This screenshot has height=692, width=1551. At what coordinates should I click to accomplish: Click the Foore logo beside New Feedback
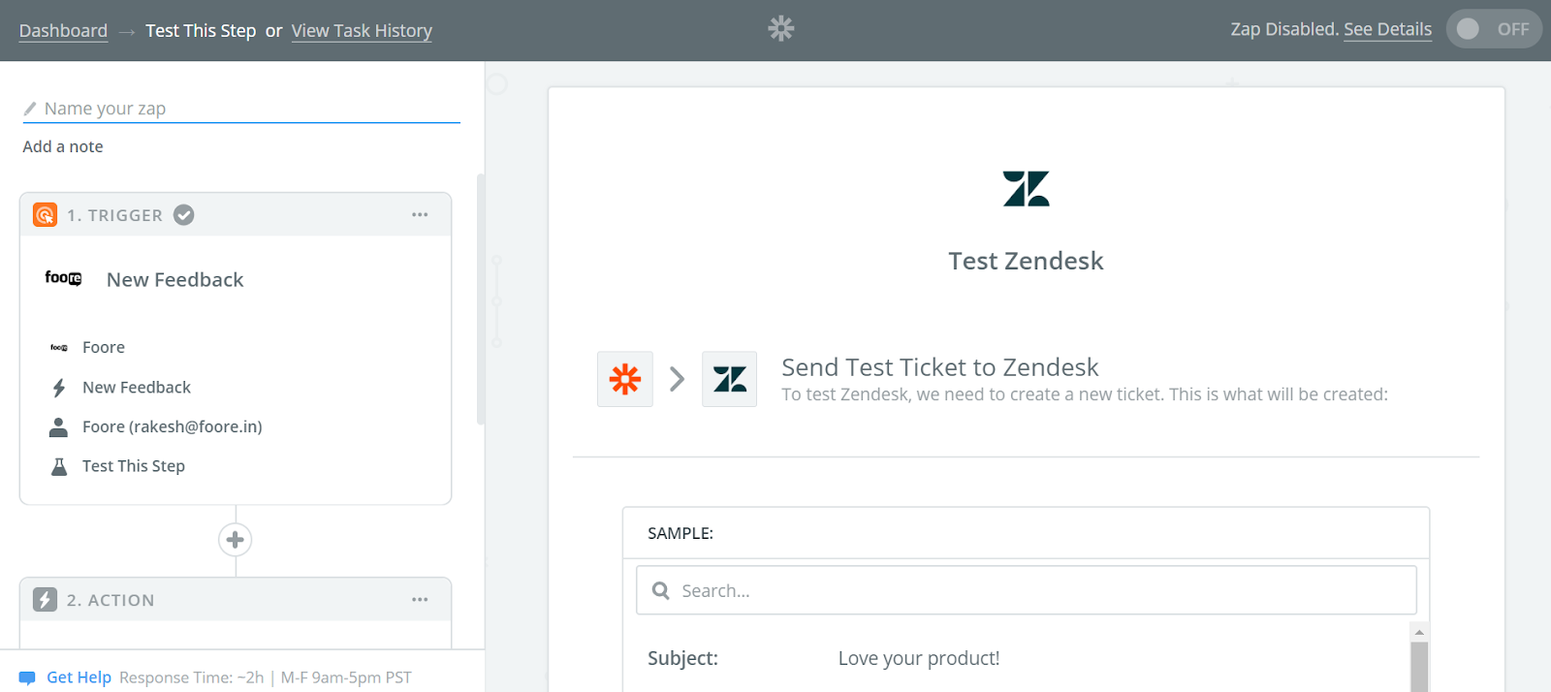[63, 279]
